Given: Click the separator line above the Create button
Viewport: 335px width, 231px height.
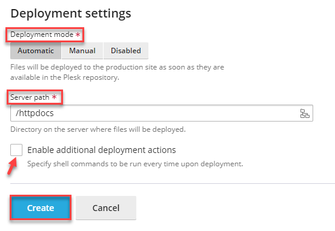Looking at the screenshot, I should pos(173,183).
